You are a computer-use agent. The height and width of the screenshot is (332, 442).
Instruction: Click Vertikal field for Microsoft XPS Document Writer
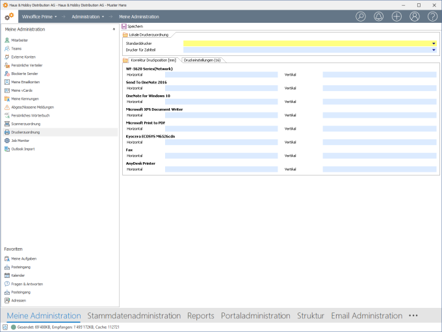[380, 115]
